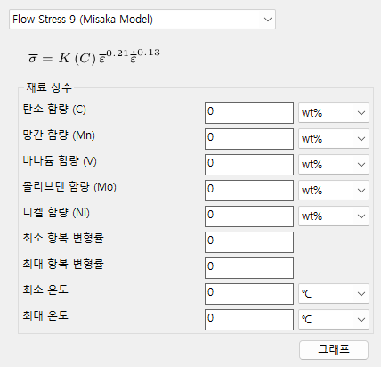Click the 최대 온도 input field
The image size is (381, 367).
coord(249,320)
